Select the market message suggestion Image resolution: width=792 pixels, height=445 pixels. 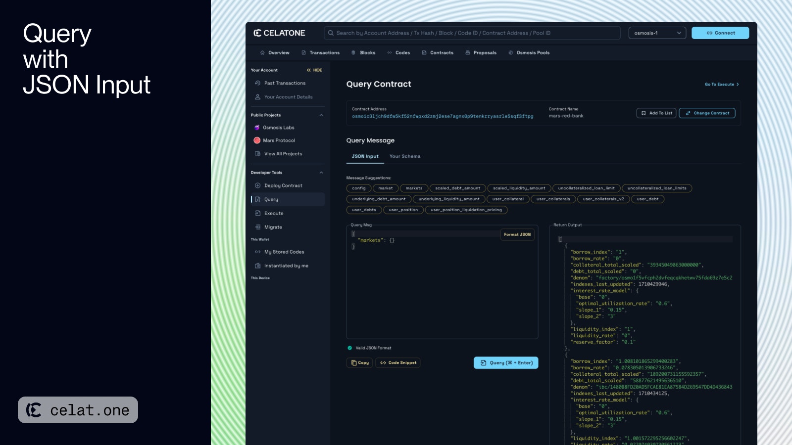click(386, 188)
